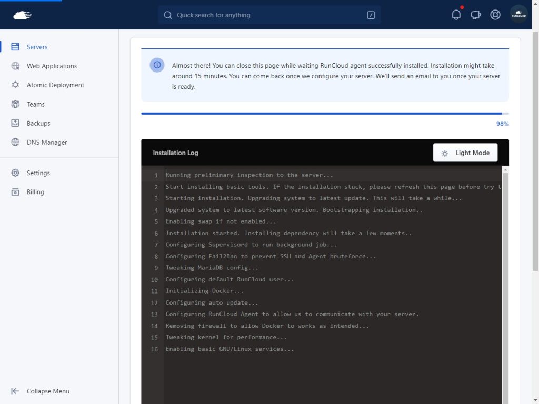Click the sun icon on Light Mode
Viewport: 539px width, 404px height.
[444, 153]
